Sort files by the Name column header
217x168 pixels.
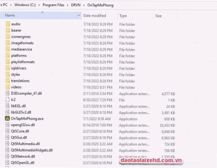click(x=39, y=15)
